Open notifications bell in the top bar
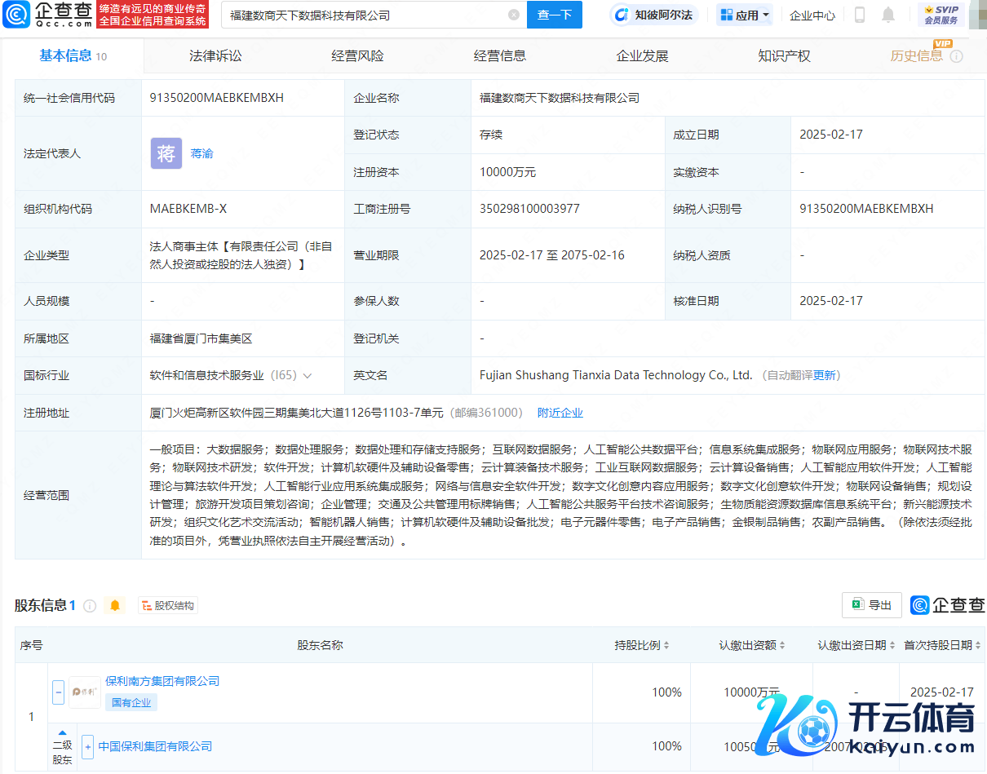This screenshot has width=987, height=774. pos(888,15)
